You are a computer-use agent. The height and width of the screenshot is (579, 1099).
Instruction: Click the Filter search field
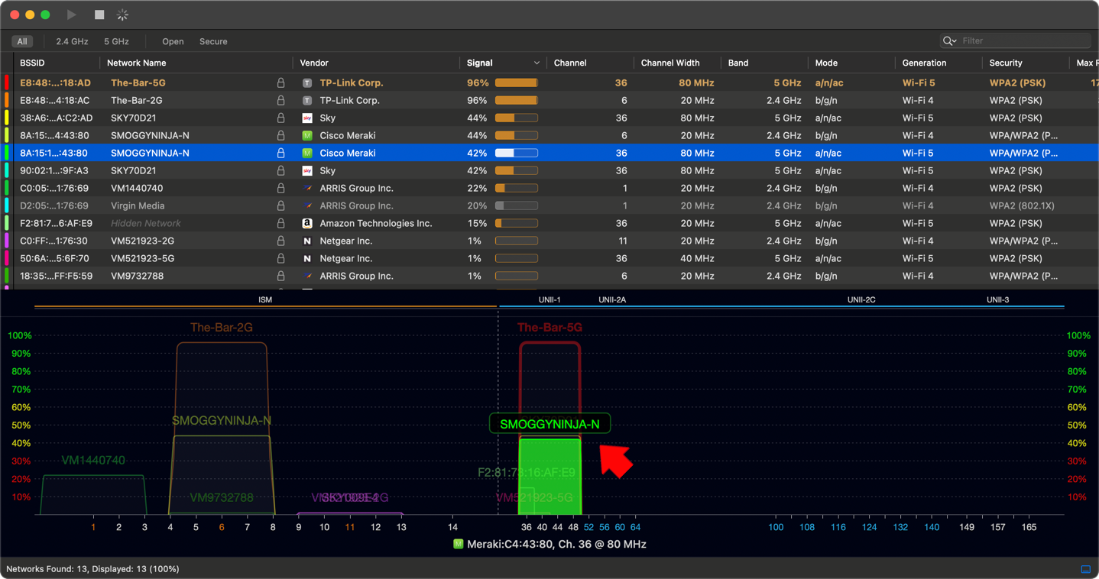pyautogui.click(x=1015, y=40)
